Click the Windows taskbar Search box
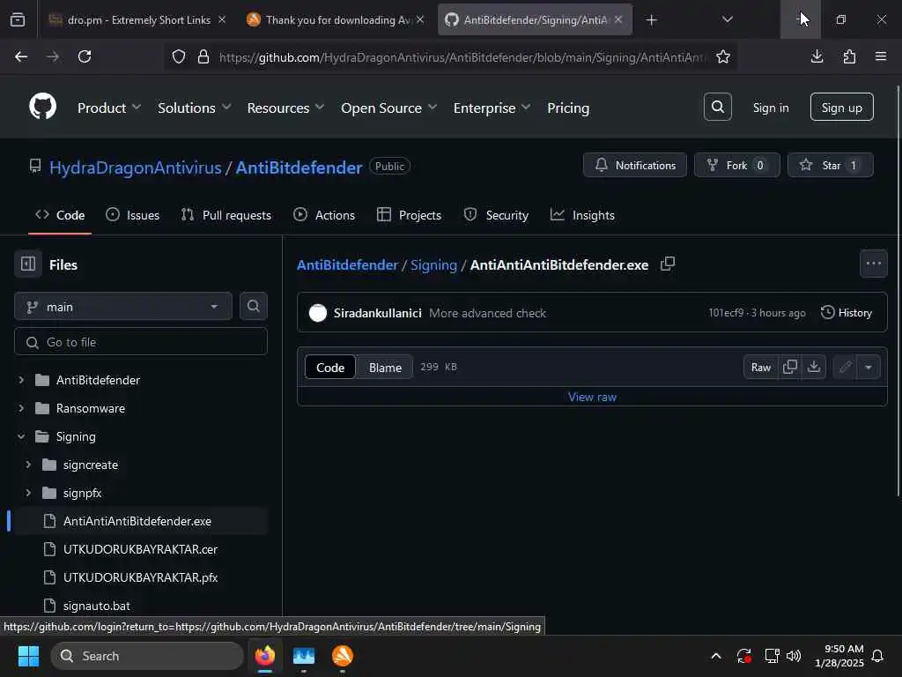The width and height of the screenshot is (902, 677). pyautogui.click(x=147, y=656)
